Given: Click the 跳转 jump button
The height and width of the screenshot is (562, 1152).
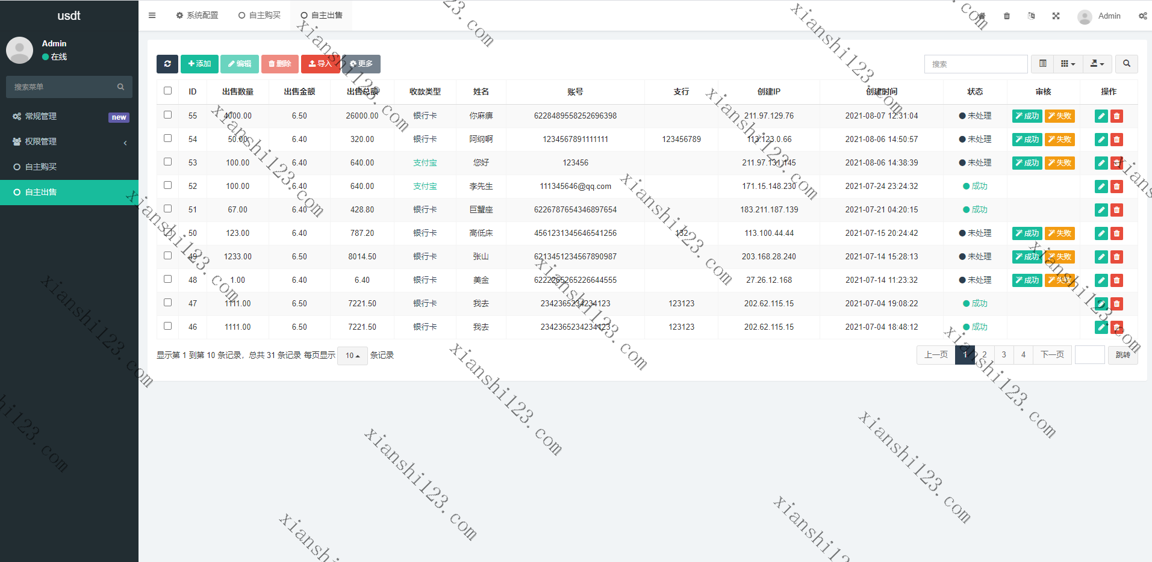Looking at the screenshot, I should coord(1123,355).
